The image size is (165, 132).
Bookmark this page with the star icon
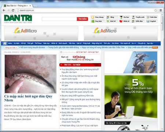point(156,10)
